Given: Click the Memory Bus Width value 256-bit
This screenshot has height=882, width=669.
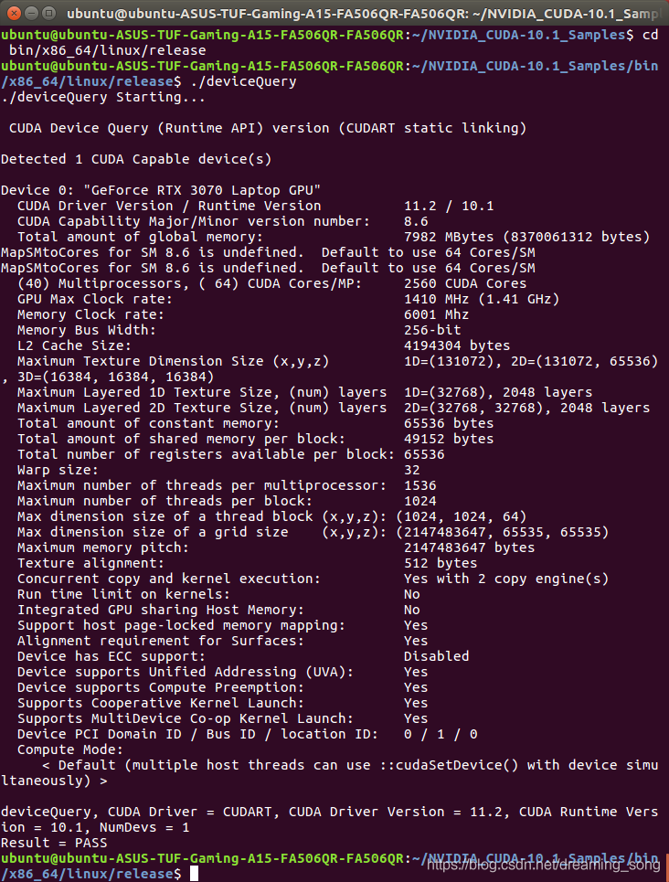Looking at the screenshot, I should [432, 330].
